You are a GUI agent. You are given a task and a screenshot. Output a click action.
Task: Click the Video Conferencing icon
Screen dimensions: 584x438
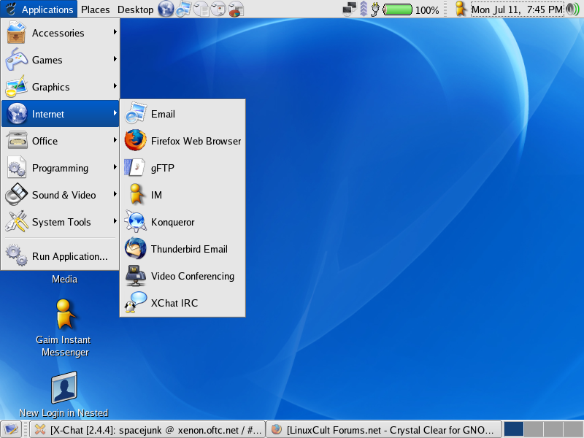[136, 276]
